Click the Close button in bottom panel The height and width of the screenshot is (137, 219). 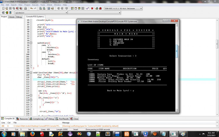click(74, 119)
